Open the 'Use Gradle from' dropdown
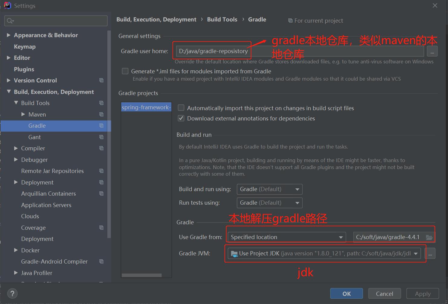This screenshot has width=448, height=304. tap(287, 237)
